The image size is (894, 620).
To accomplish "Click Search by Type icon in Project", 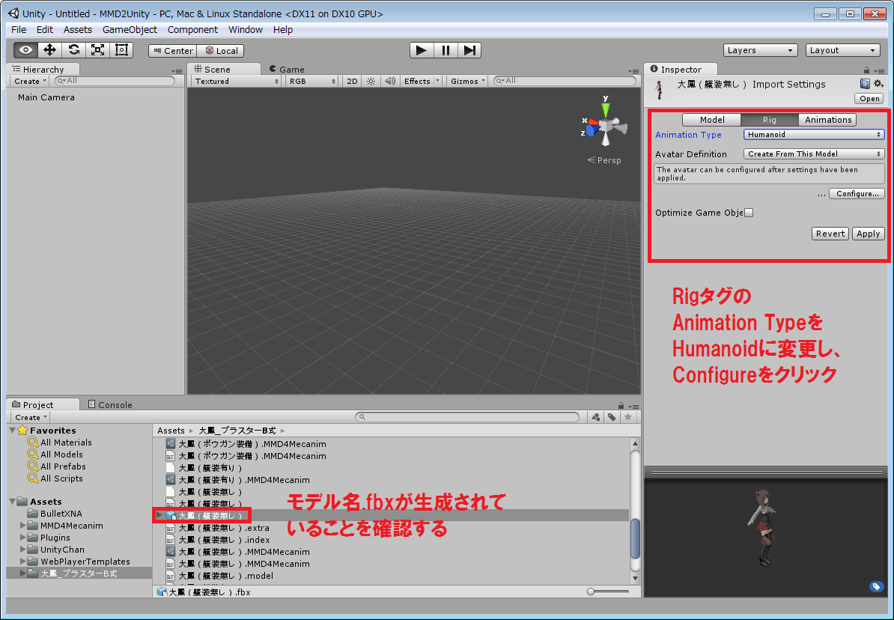I will click(596, 417).
